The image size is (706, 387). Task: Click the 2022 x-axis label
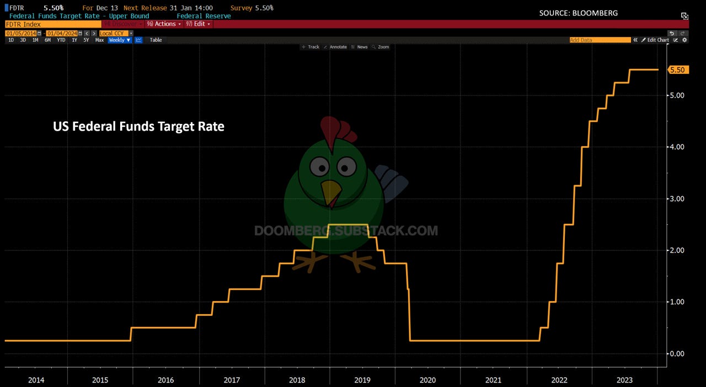[559, 380]
